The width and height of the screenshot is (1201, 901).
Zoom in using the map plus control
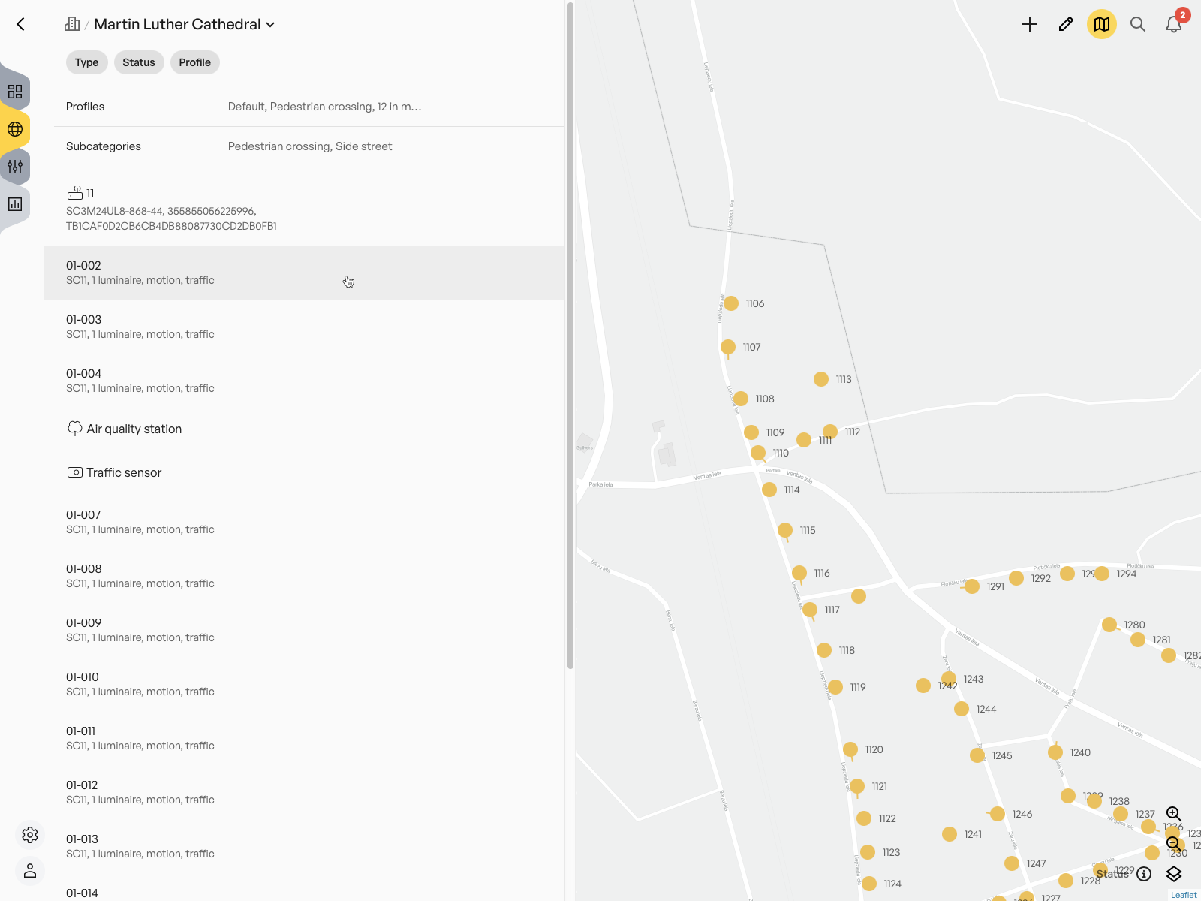(1174, 814)
